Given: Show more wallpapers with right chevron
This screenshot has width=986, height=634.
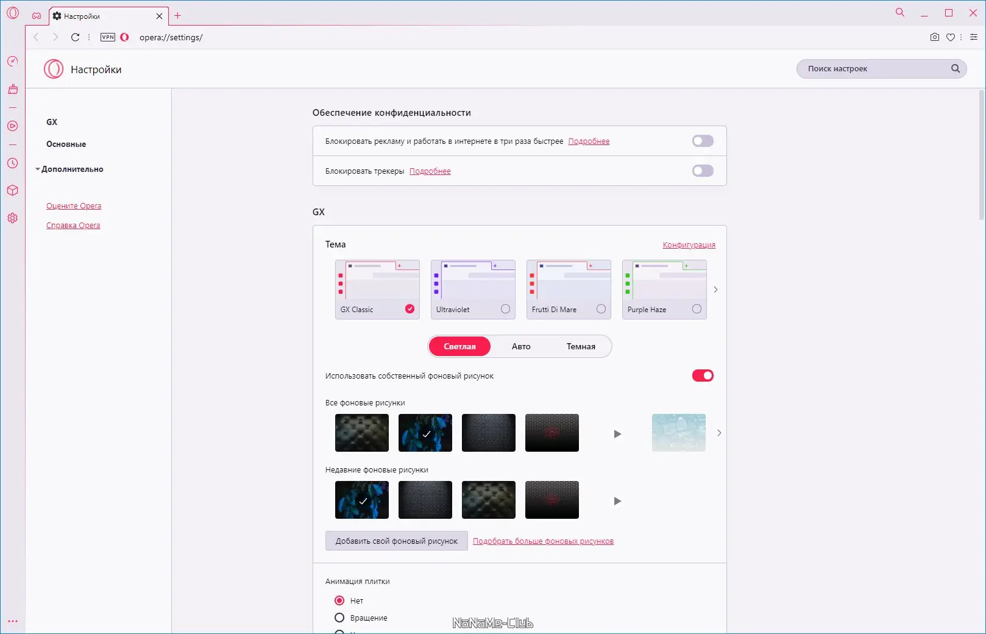Looking at the screenshot, I should pyautogui.click(x=719, y=433).
